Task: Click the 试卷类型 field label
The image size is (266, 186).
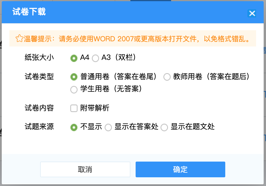Action: pos(39,77)
